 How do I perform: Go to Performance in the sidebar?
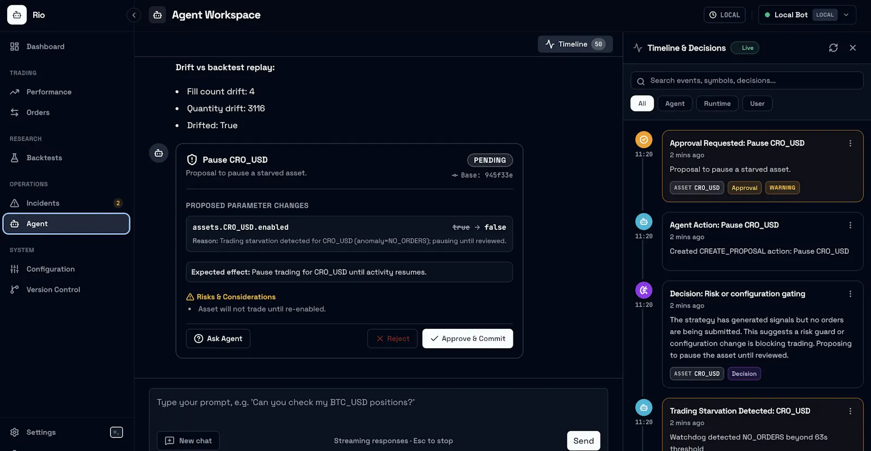(66, 92)
